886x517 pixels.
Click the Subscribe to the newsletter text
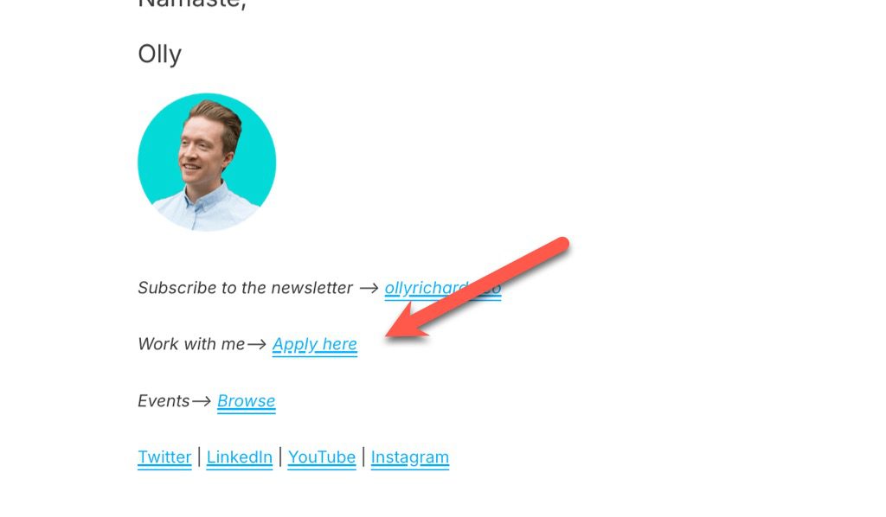click(x=245, y=288)
